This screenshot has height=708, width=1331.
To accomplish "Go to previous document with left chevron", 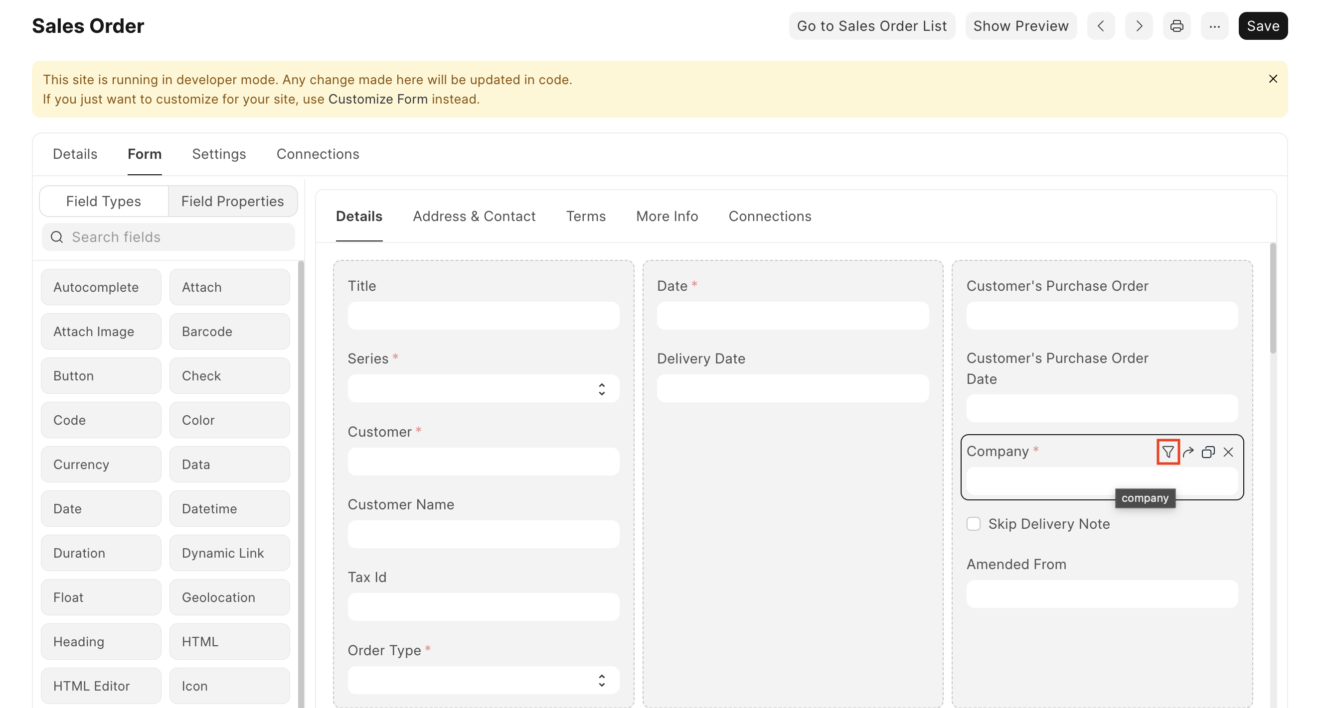I will point(1101,26).
